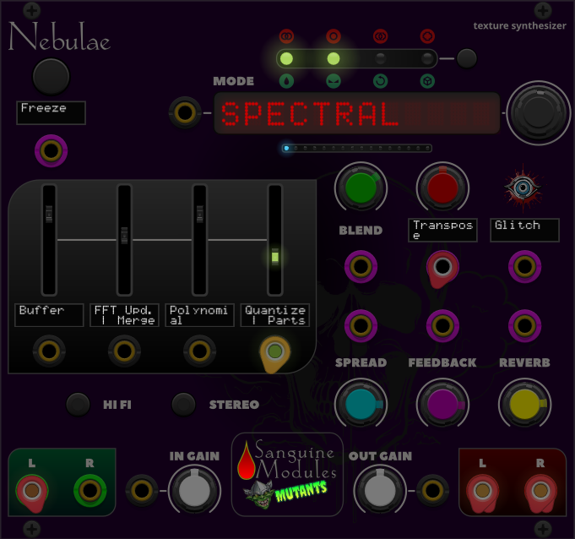Click the red single-ring icon above the LEDs
The height and width of the screenshot is (539, 575).
tap(334, 36)
